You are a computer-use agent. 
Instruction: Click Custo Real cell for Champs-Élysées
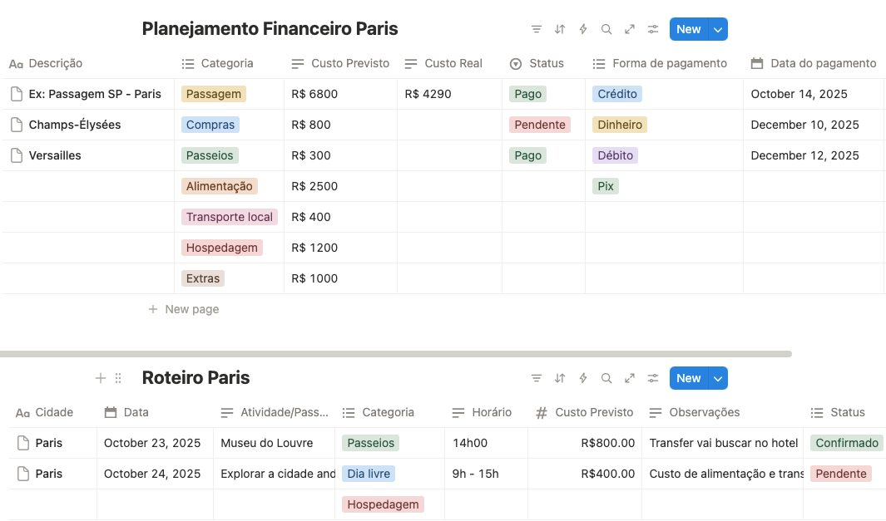(449, 125)
